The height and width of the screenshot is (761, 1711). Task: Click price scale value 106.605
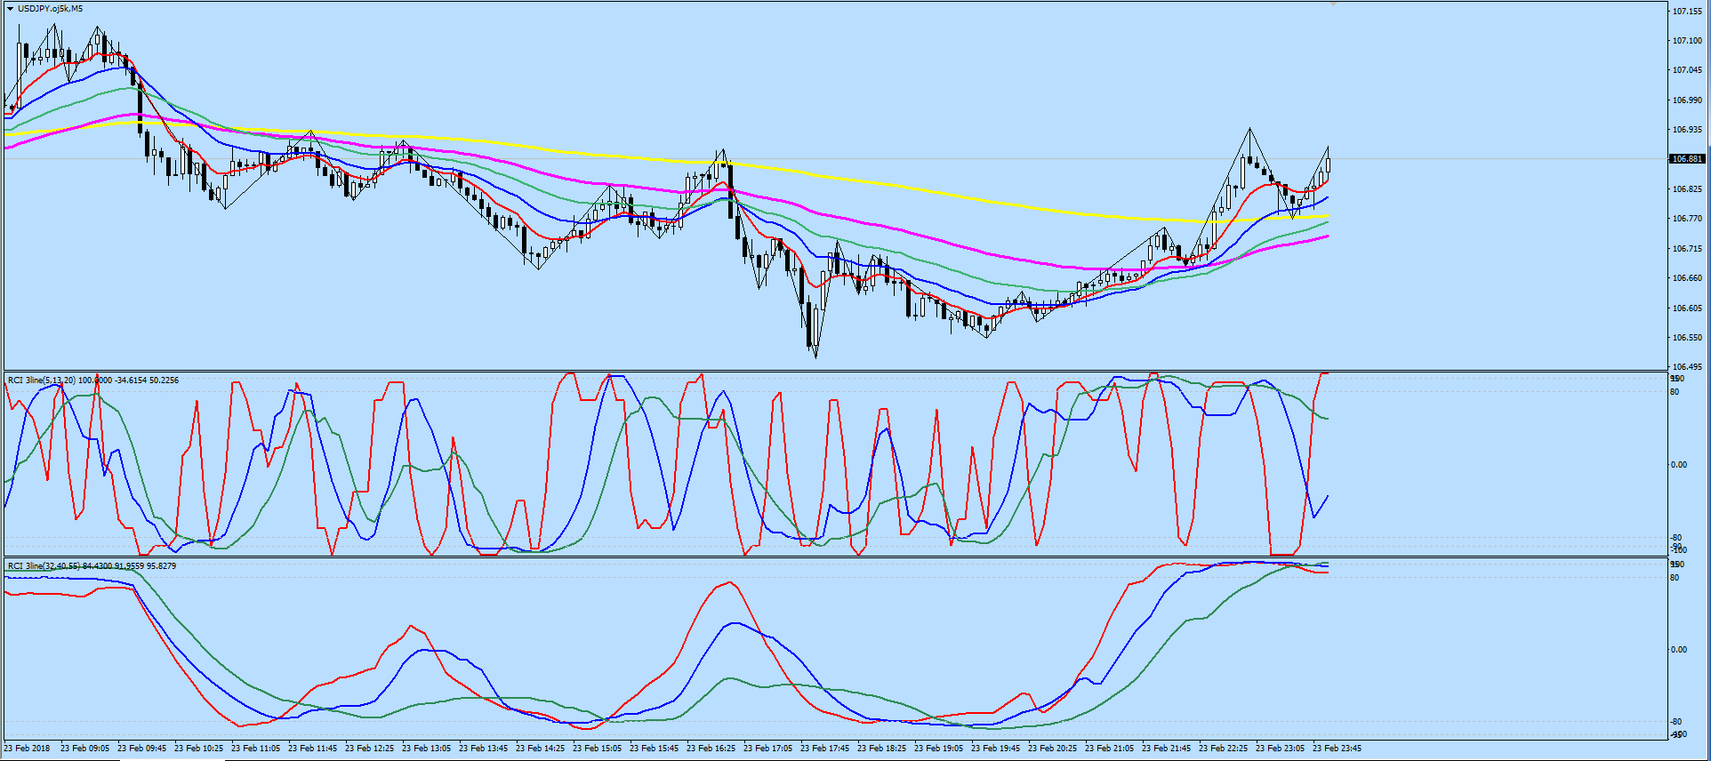pos(1687,308)
